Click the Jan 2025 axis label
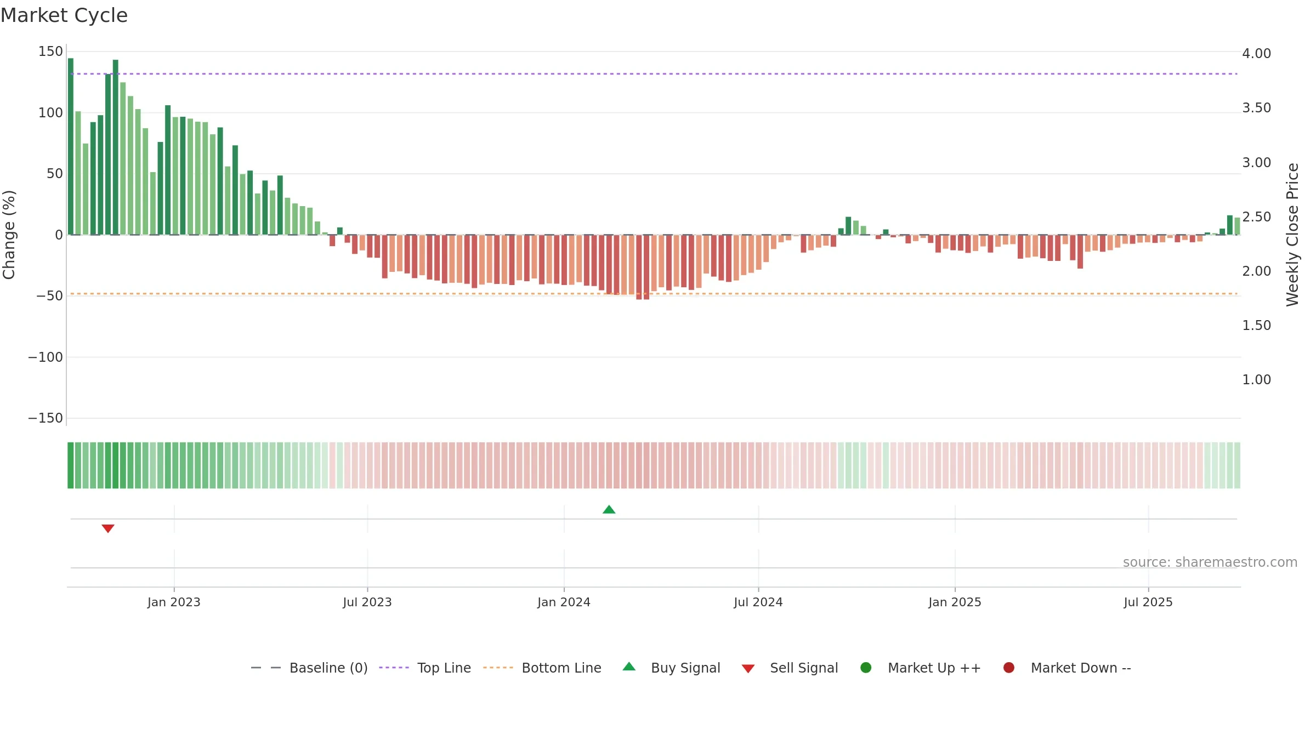 (955, 602)
